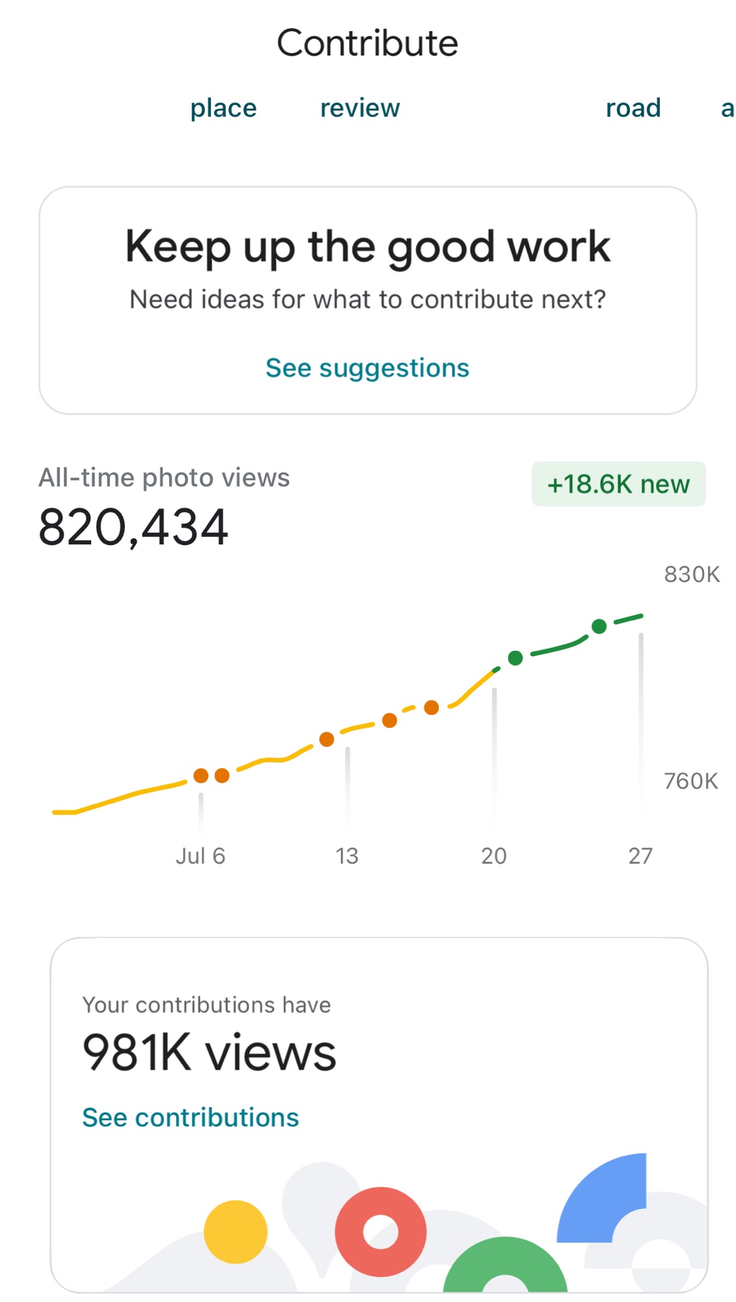This screenshot has height=1302, width=736.
Task: Select the green data point nearest 27
Action: [x=599, y=626]
